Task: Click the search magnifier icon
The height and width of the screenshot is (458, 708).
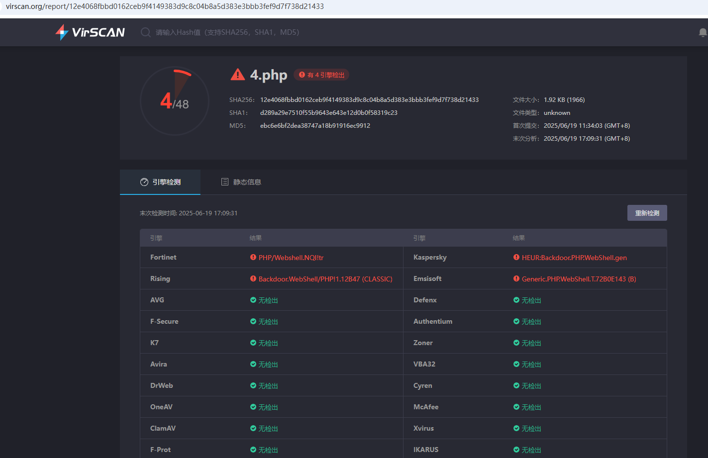Action: [x=145, y=32]
